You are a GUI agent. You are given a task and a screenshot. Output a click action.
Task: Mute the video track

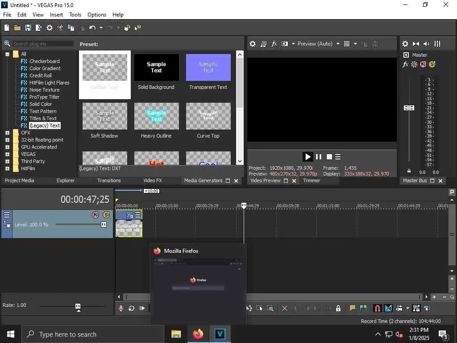[x=96, y=215]
